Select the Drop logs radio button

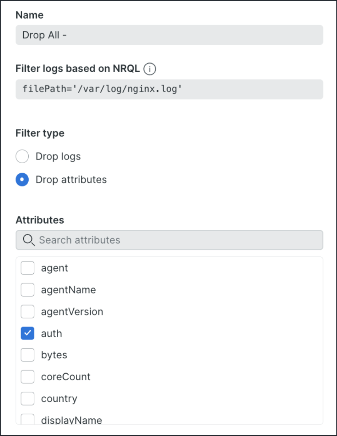[22, 156]
